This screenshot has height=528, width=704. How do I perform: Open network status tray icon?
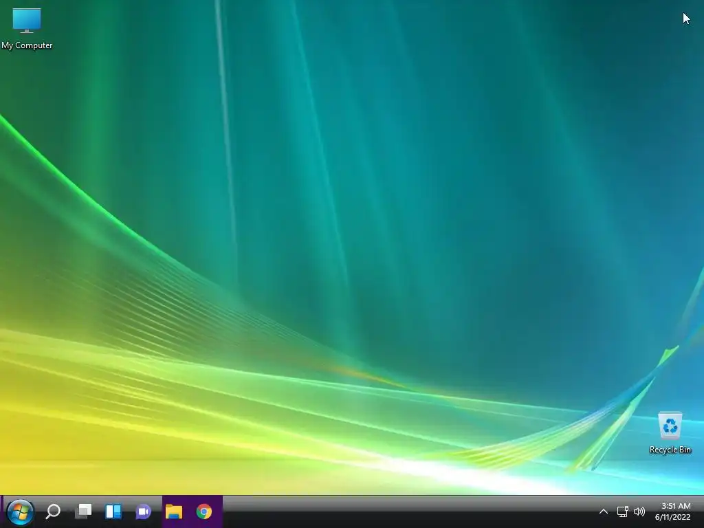622,511
